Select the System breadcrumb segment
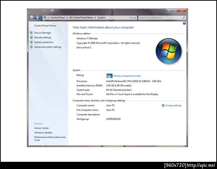 click(101, 18)
